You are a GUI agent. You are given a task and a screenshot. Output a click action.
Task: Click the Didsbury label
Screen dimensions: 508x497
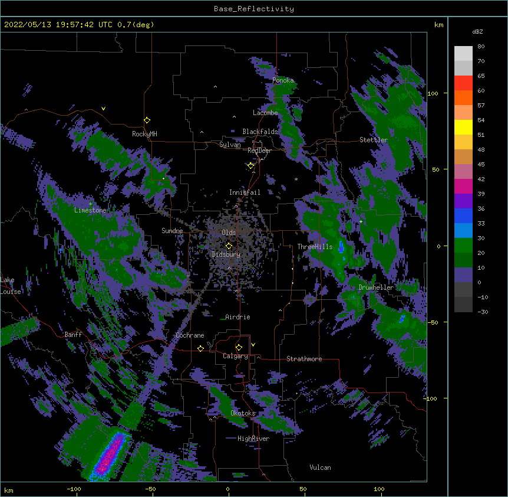coord(226,254)
